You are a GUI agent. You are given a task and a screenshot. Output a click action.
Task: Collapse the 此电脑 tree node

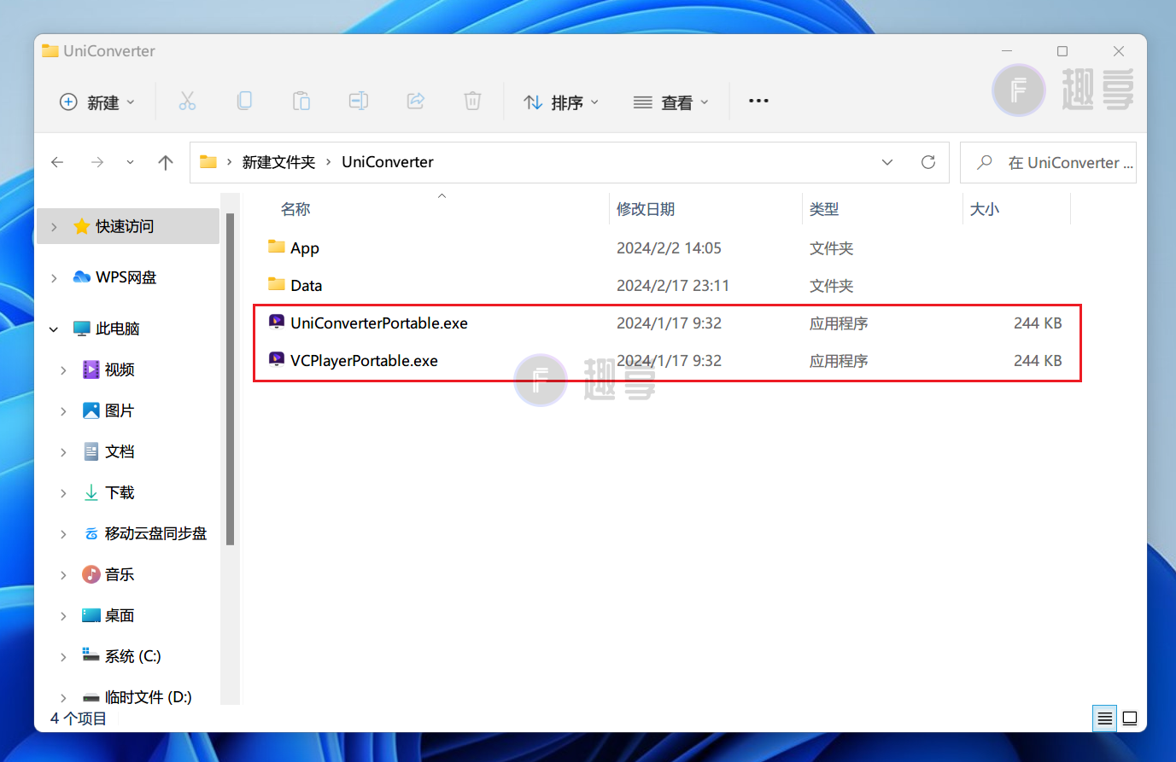tap(54, 329)
